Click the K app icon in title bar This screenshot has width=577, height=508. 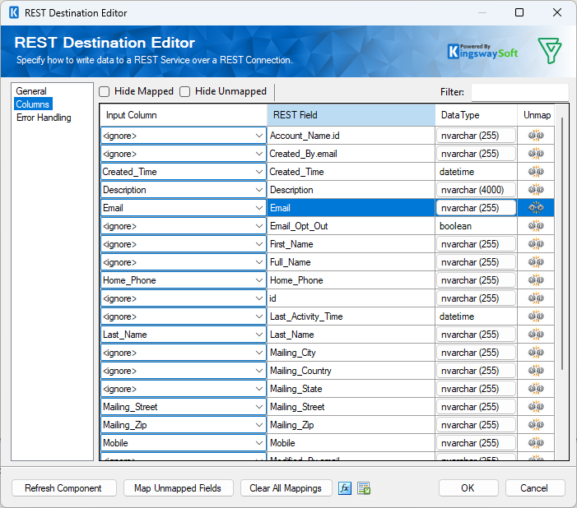pos(14,12)
